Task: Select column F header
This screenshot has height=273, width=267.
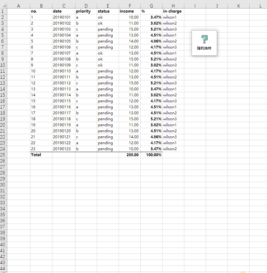Action: point(130,6)
